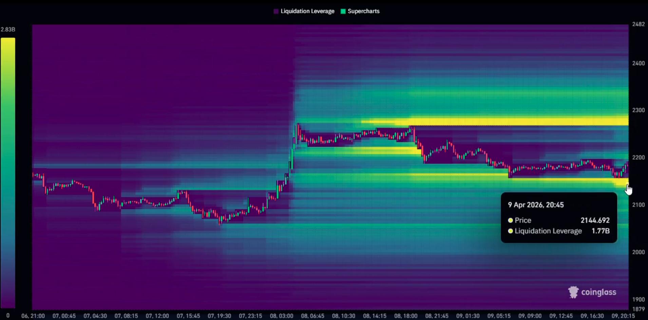Click the 08, 03:00 time axis label
This screenshot has width=648, height=320.
[x=282, y=316]
